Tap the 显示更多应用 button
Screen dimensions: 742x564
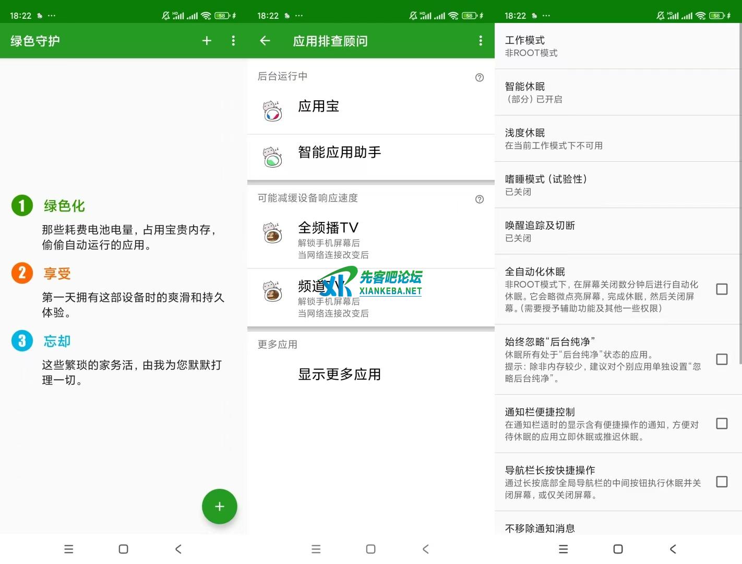click(x=340, y=374)
